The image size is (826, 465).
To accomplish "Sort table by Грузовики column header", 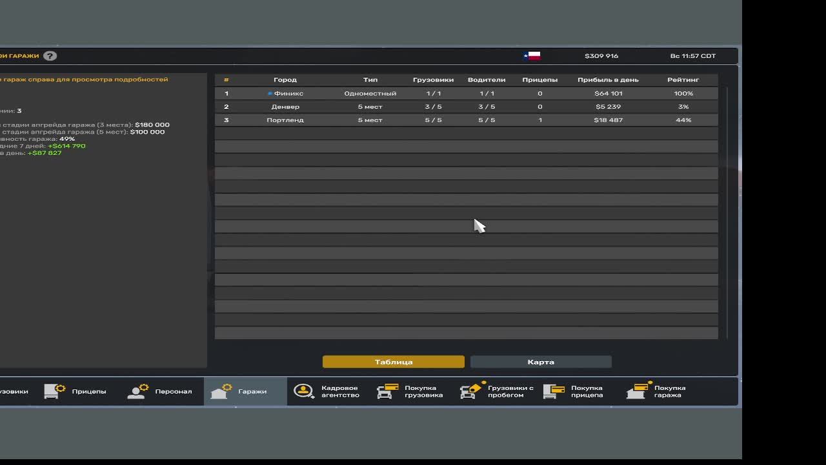I will pos(433,80).
